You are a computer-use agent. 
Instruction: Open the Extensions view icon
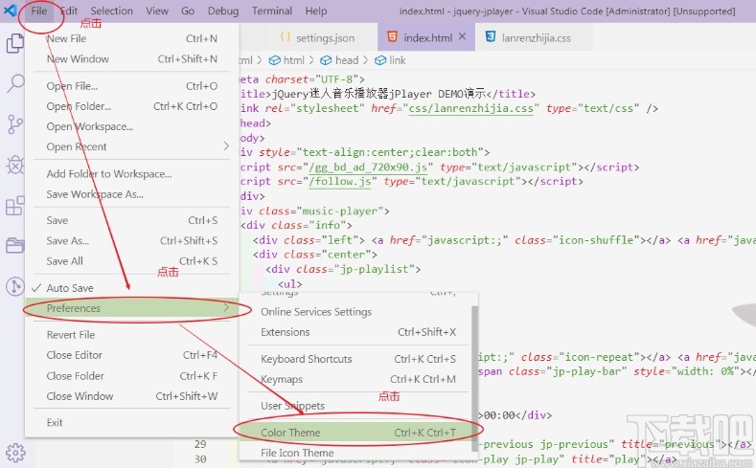pos(15,206)
